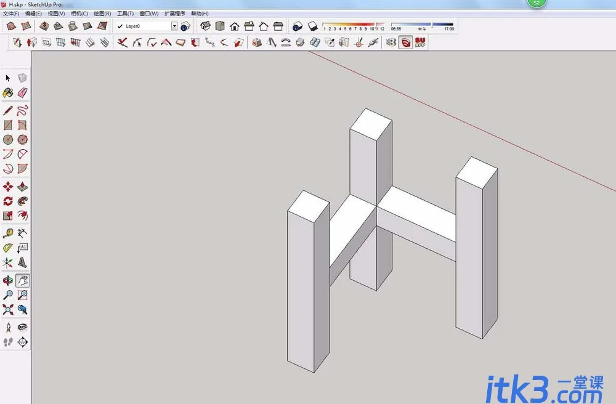Switch to Back view
The height and width of the screenshot is (404, 616).
tap(264, 26)
